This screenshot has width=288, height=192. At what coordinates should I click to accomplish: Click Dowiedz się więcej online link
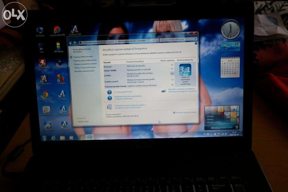tap(130, 106)
